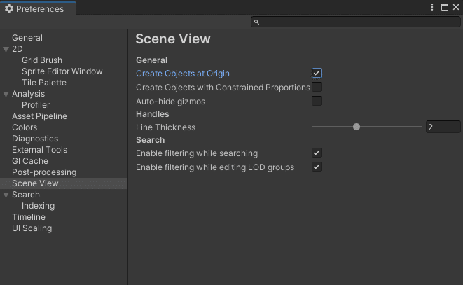Screen dimensions: 463x285
Task: Click the Line Thickness value field
Action: click(x=443, y=127)
